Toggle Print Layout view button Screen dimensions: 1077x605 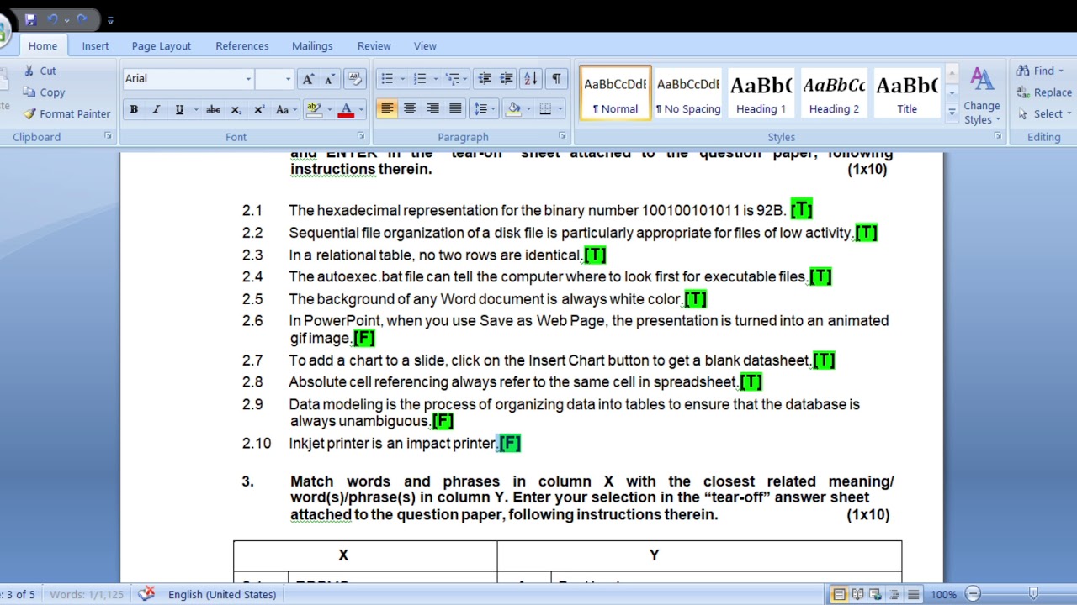(839, 595)
